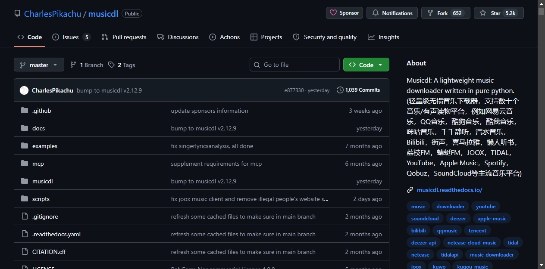Select the tidalapi topic tag
Screen dimensions: 545x269
449,255
